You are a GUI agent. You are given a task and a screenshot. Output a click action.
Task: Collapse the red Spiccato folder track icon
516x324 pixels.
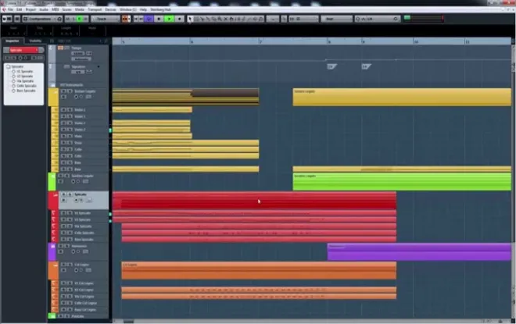click(x=56, y=195)
